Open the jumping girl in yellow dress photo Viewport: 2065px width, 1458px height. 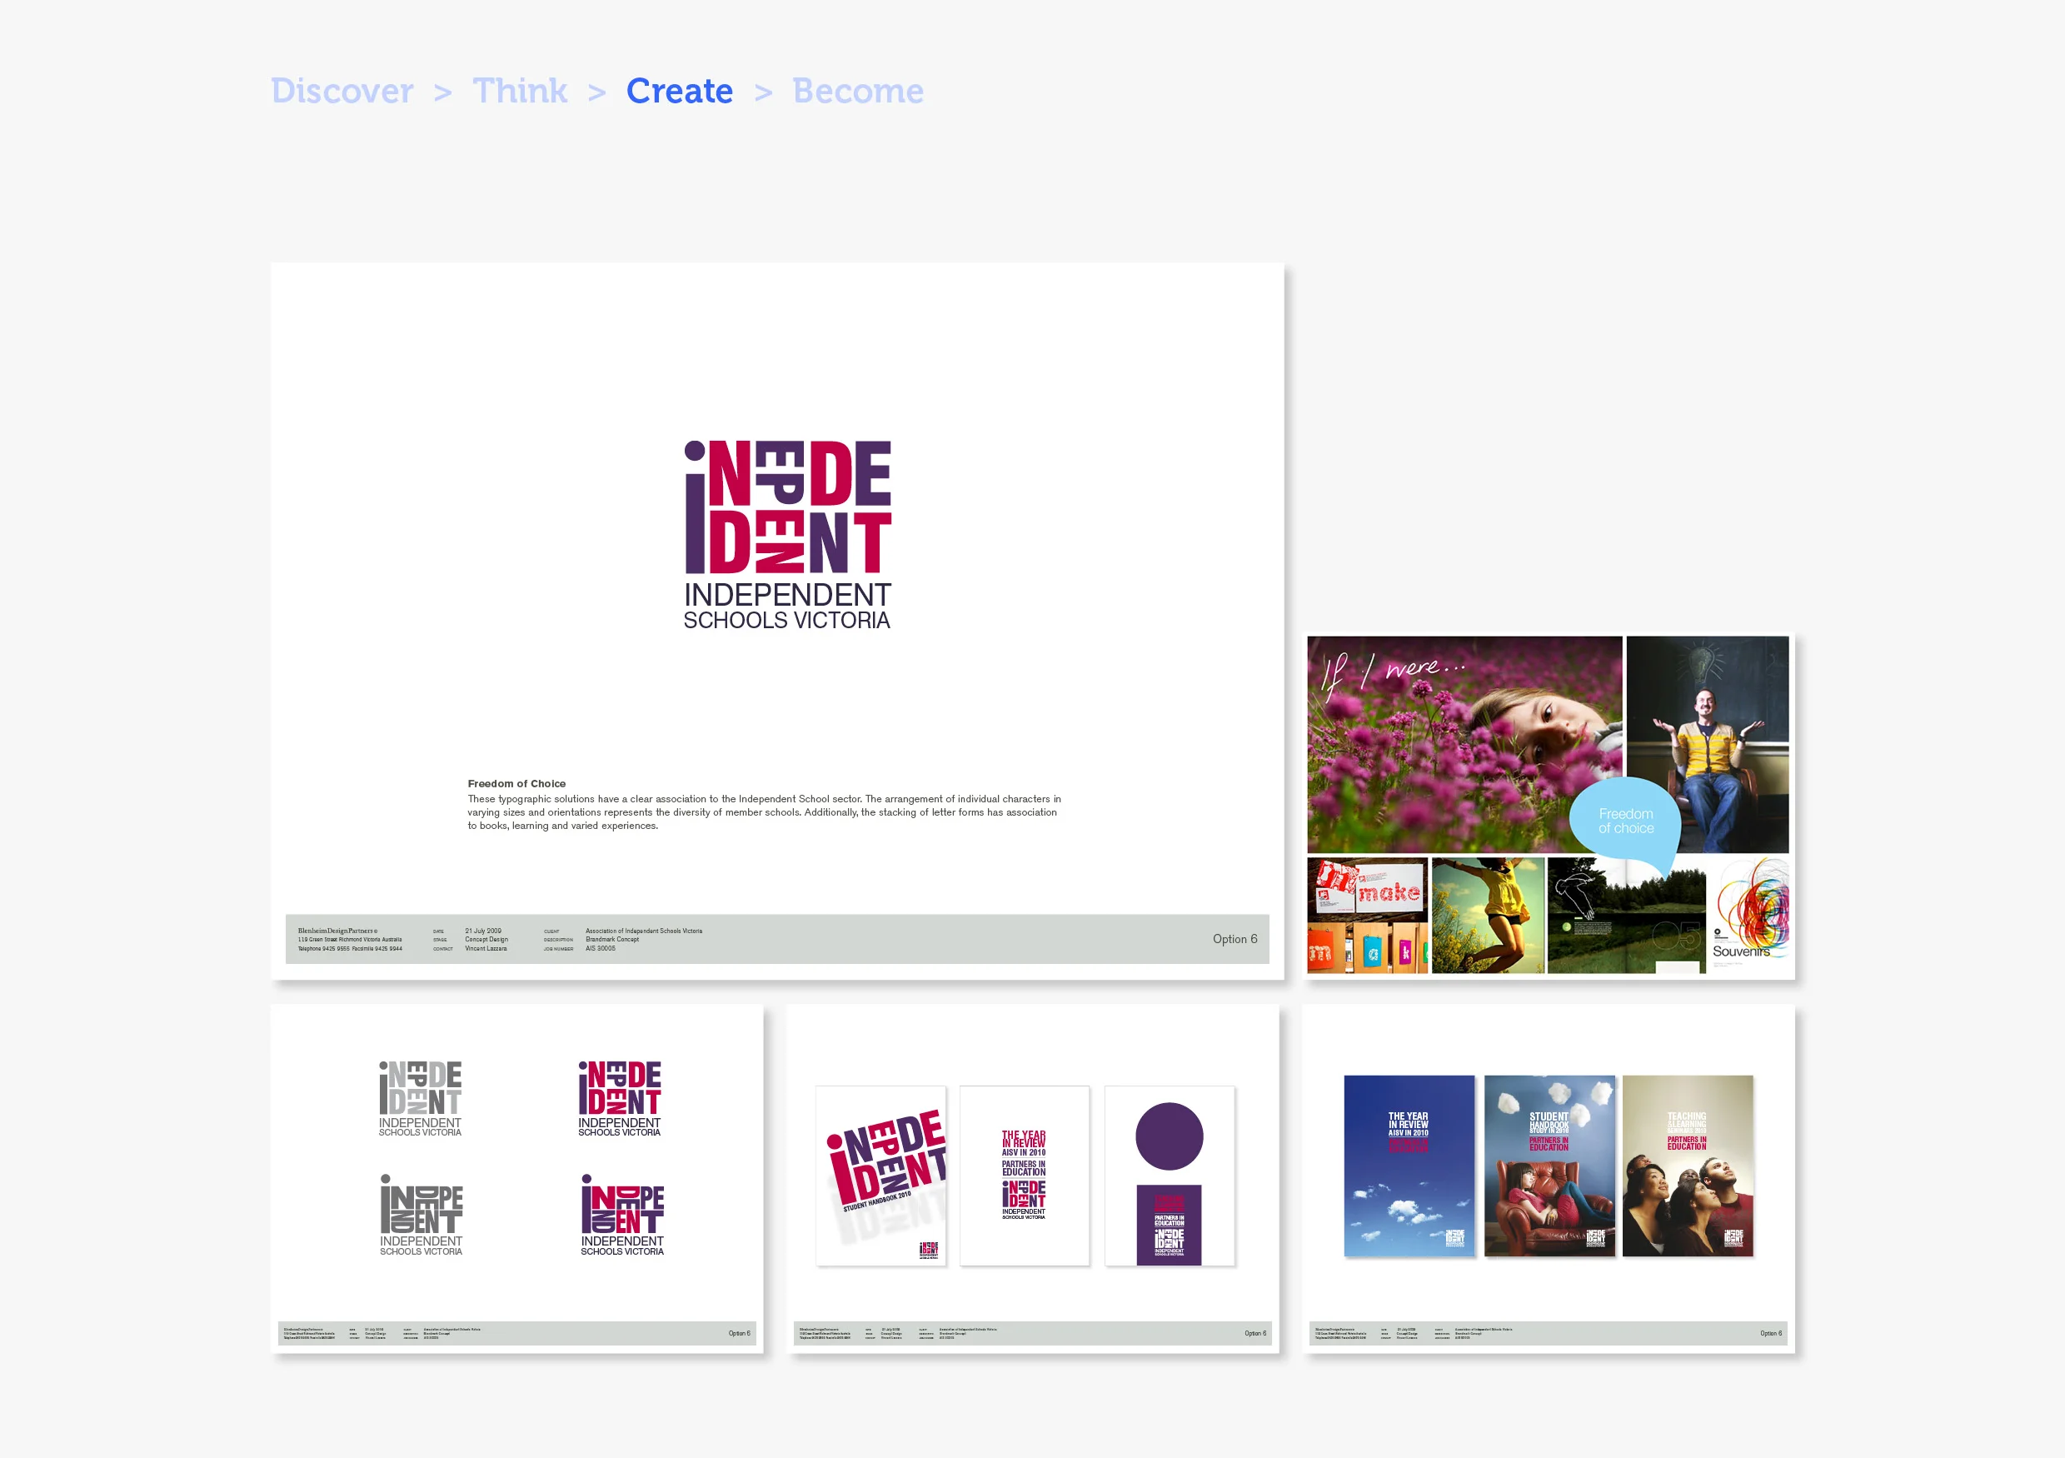pyautogui.click(x=1488, y=916)
